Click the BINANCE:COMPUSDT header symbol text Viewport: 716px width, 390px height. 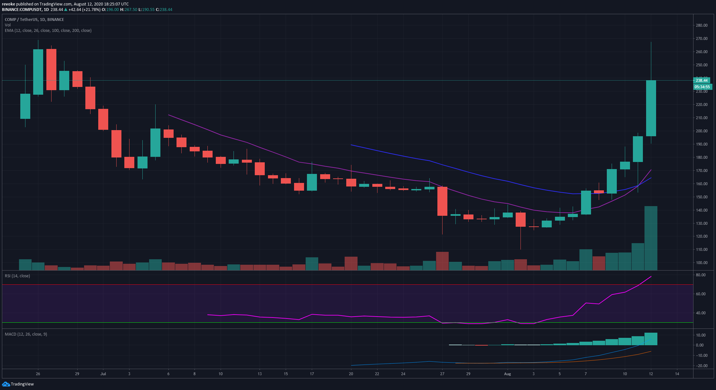click(22, 10)
